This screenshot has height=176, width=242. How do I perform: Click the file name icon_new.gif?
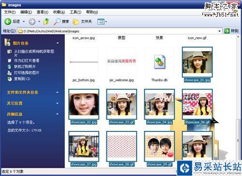coord(197,38)
